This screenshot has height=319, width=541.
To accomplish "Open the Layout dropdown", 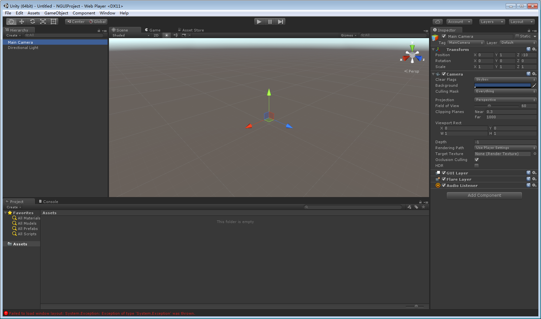I will [522, 22].
